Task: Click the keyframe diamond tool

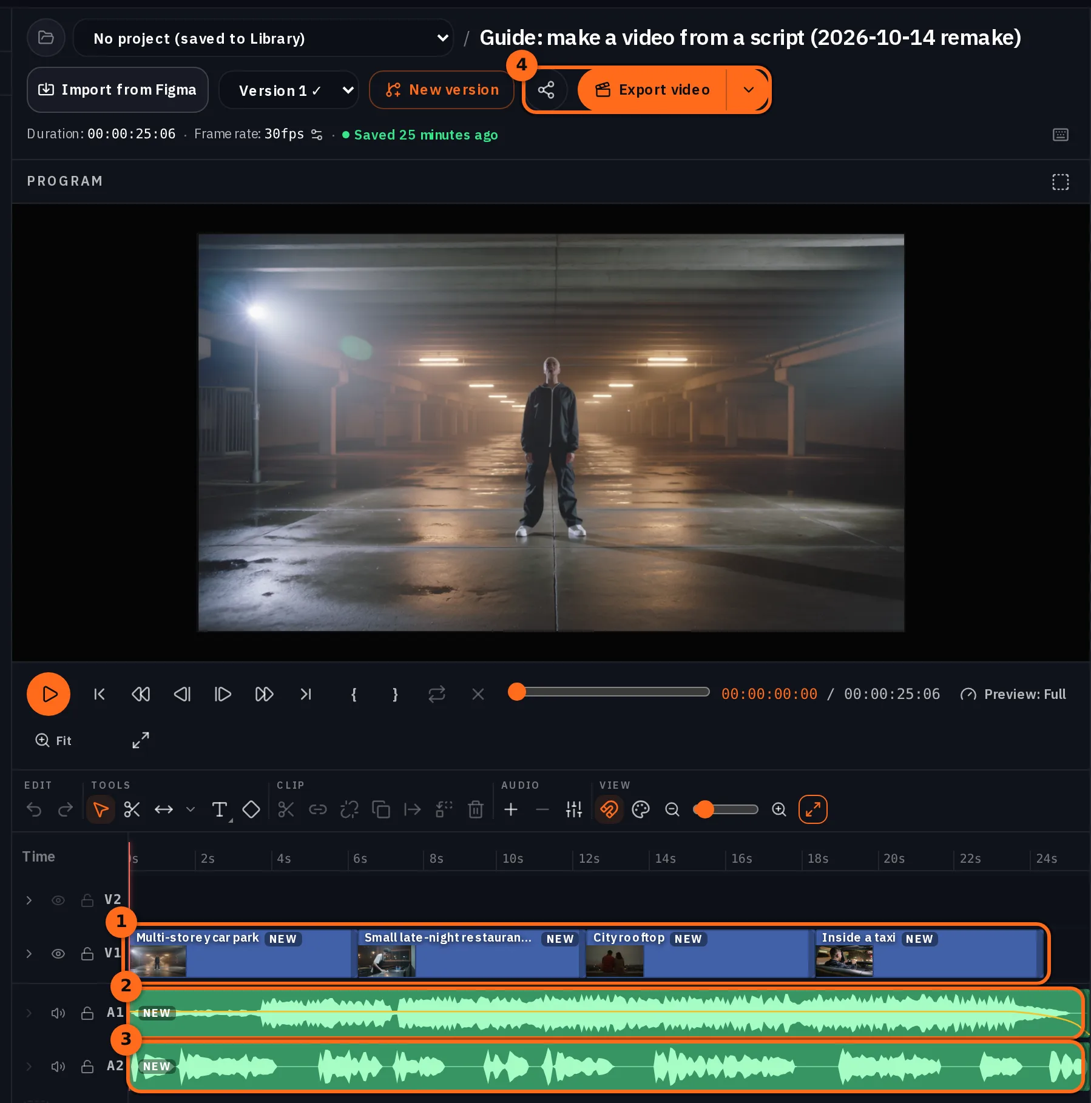Action: pos(251,809)
